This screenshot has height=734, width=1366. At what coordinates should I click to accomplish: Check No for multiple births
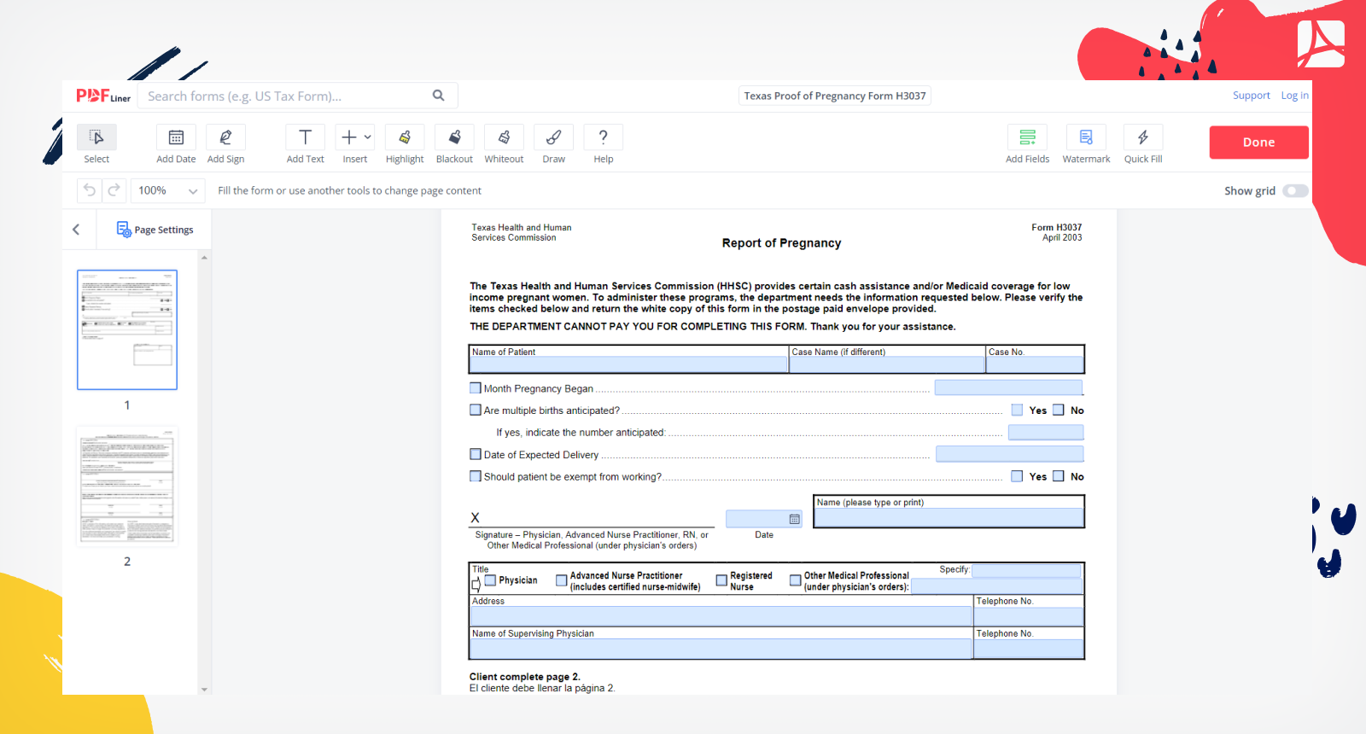tap(1059, 410)
